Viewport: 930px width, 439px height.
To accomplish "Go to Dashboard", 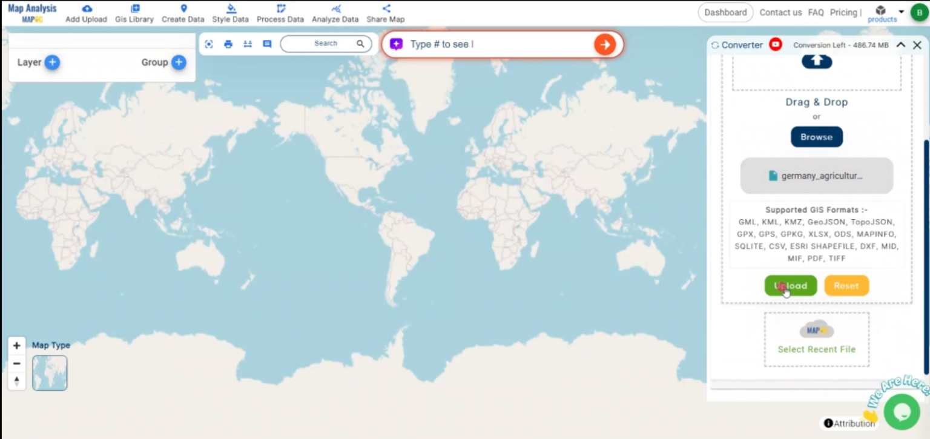I will point(725,12).
